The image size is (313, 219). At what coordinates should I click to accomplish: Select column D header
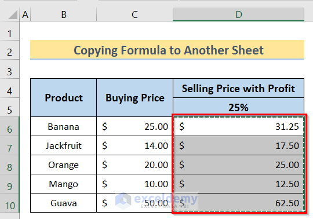239,14
